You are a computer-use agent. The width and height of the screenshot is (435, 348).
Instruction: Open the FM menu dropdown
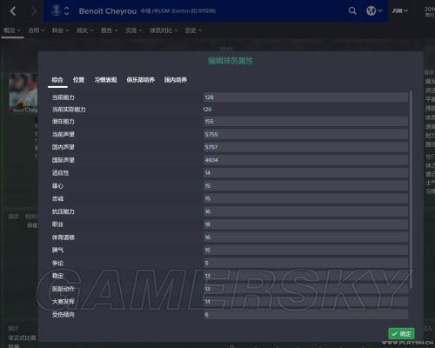coord(400,11)
